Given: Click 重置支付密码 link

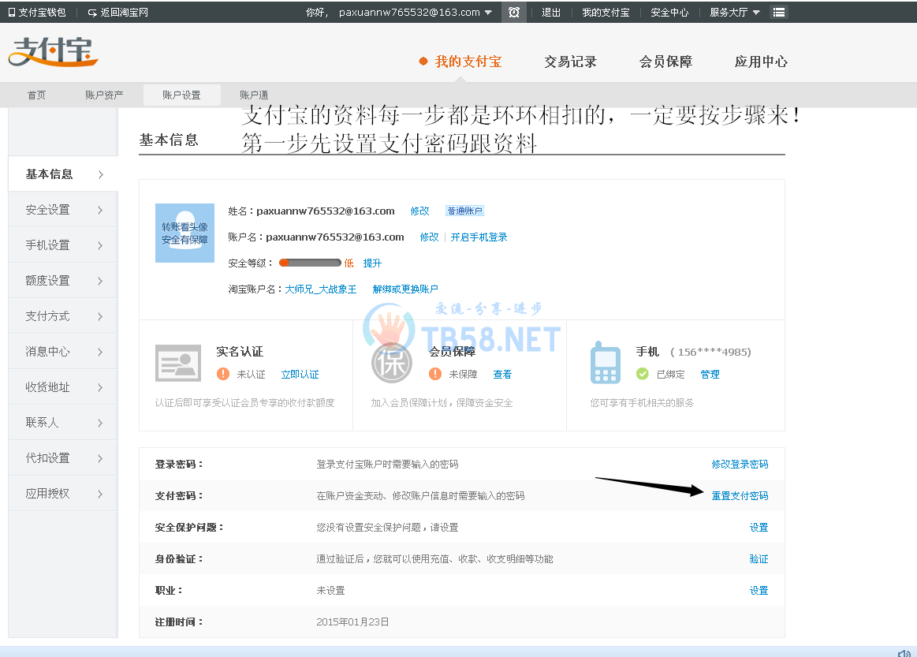Looking at the screenshot, I should [740, 495].
